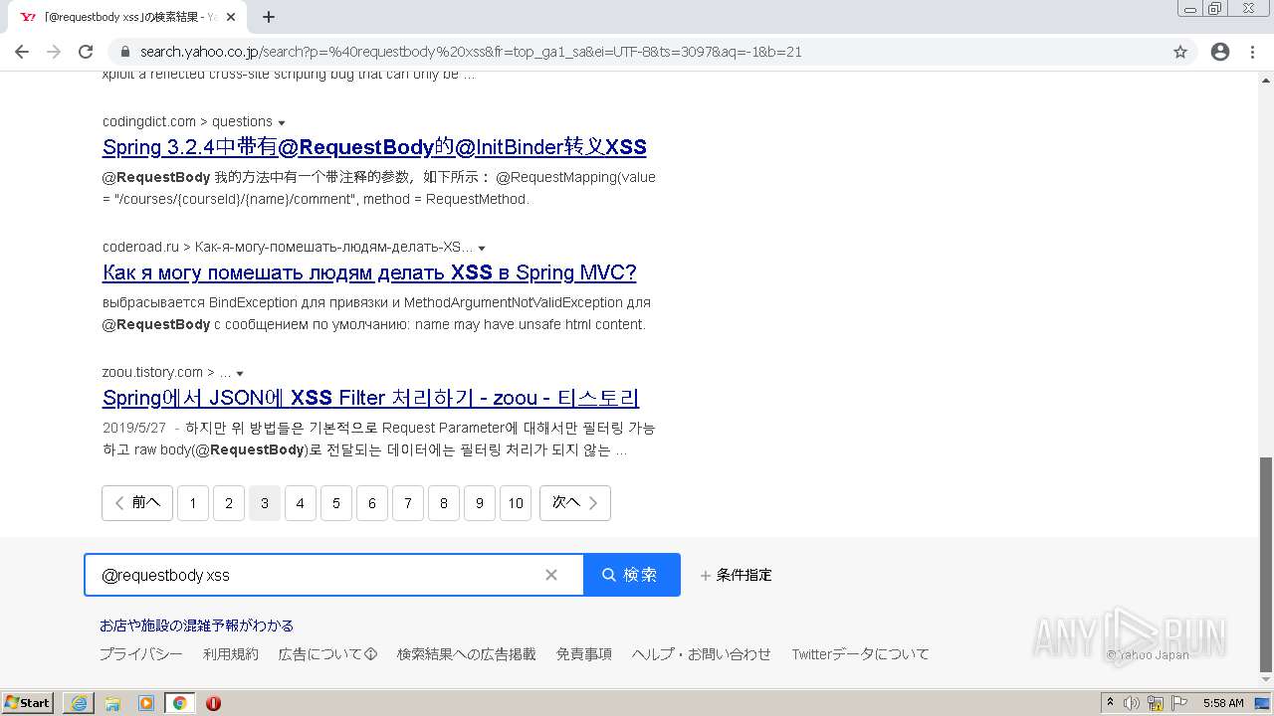Click the blue 検索 search button
The image size is (1274, 716).
pyautogui.click(x=631, y=575)
